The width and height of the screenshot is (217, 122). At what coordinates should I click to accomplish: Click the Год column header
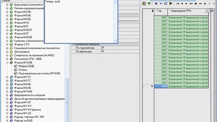click(x=161, y=12)
